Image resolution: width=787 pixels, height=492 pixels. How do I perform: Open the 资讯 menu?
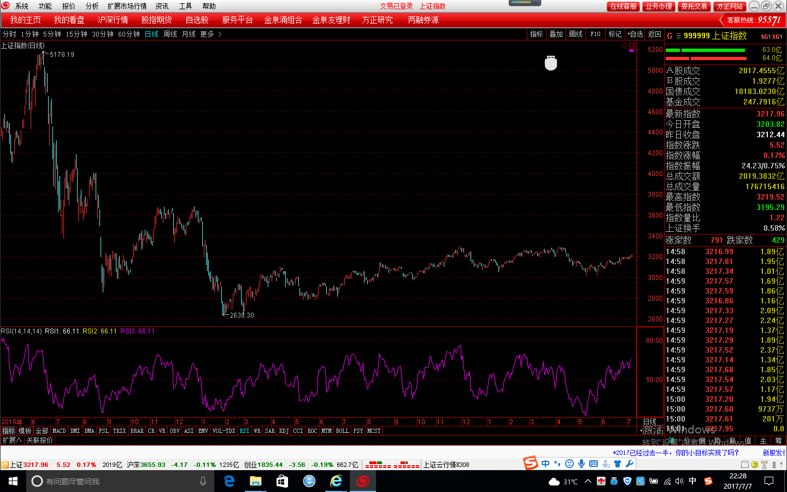coord(162,6)
